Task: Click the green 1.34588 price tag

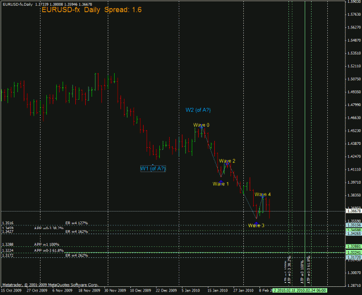Action: (354, 230)
